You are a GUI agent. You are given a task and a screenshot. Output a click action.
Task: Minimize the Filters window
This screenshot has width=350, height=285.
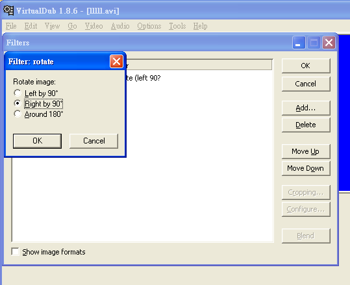pyautogui.click(x=299, y=42)
